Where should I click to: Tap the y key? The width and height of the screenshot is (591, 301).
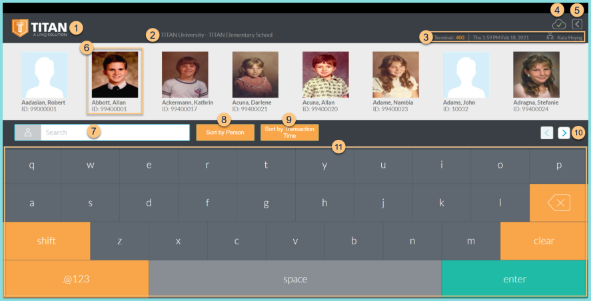(324, 165)
